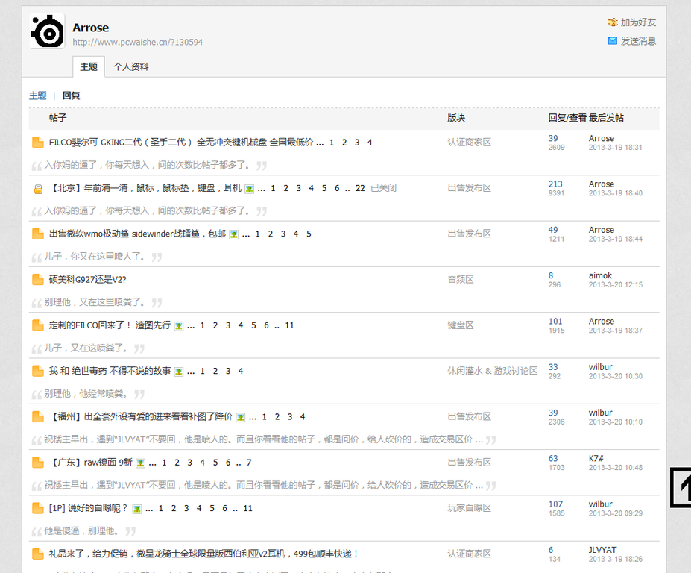Click image attachment icon on 定制的FILCO thread
This screenshot has height=573, width=691.
click(x=178, y=326)
